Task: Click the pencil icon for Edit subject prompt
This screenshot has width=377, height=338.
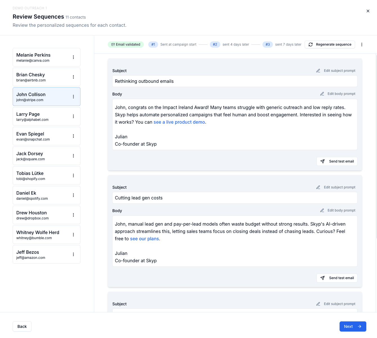Action: coord(318,70)
